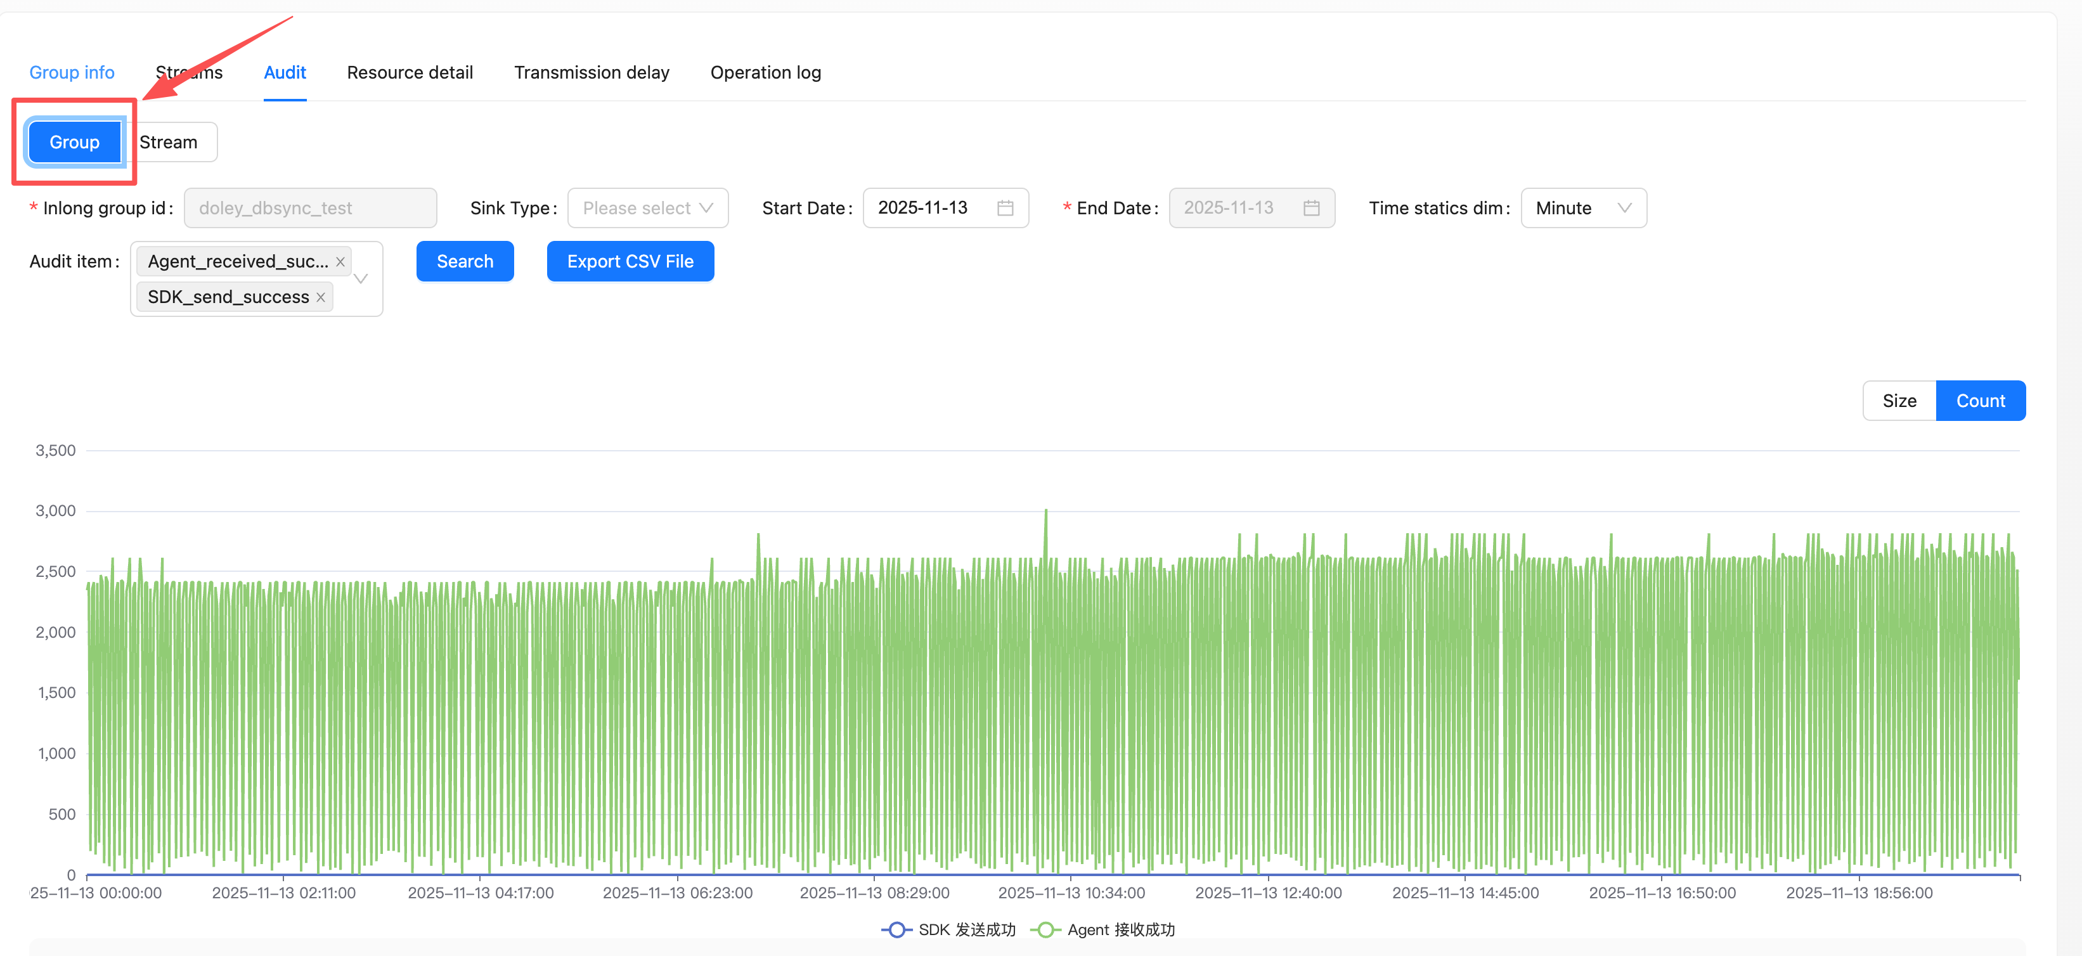Image resolution: width=2082 pixels, height=956 pixels.
Task: Open the Resource detail tab
Action: (x=410, y=73)
